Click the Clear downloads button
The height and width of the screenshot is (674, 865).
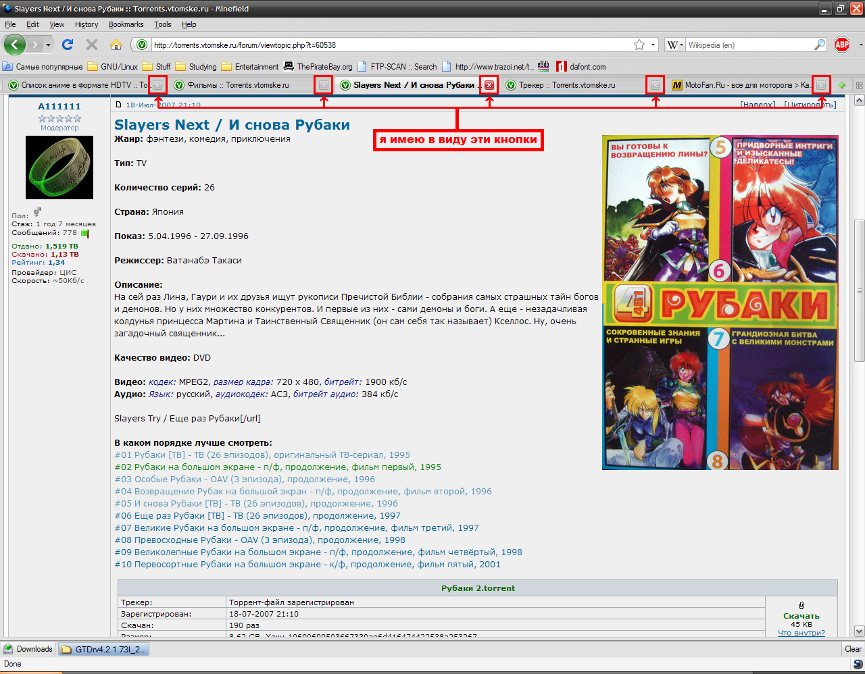[x=853, y=649]
